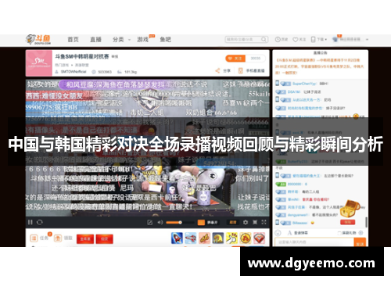Open the 超清 video quality selector
The width and height of the screenshot is (391, 283).
[x=233, y=222]
